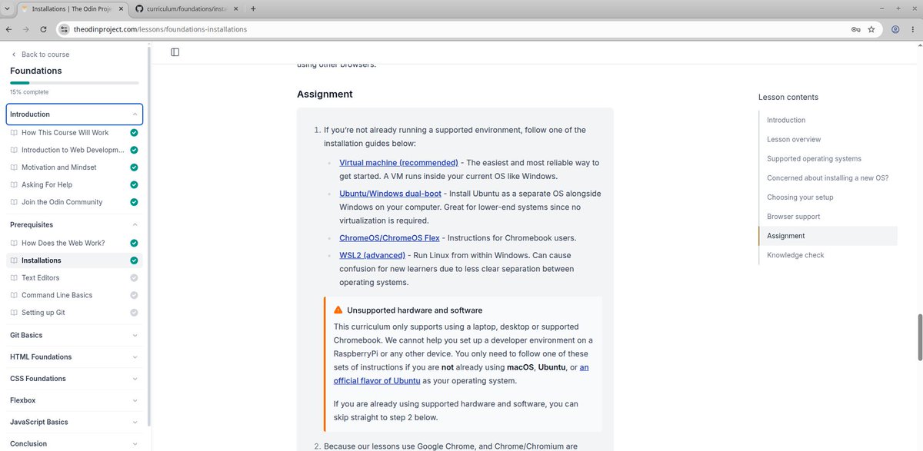923x451 pixels.
Task: Toggle the sidebar panel icon
Action: click(x=175, y=52)
